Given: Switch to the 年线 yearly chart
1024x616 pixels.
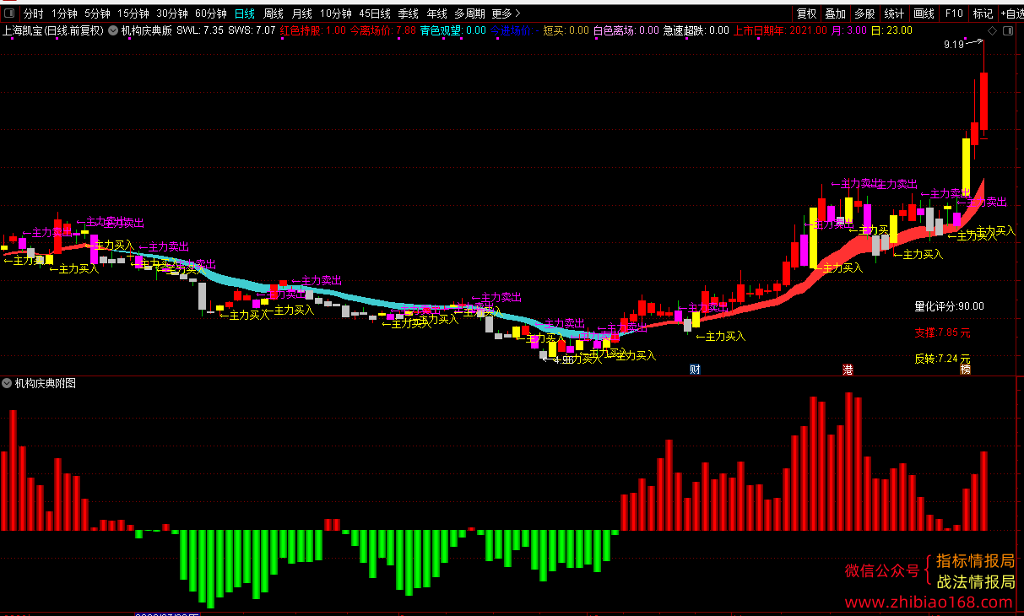Looking at the screenshot, I should tap(437, 14).
